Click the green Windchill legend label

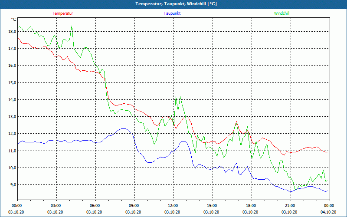point(282,13)
